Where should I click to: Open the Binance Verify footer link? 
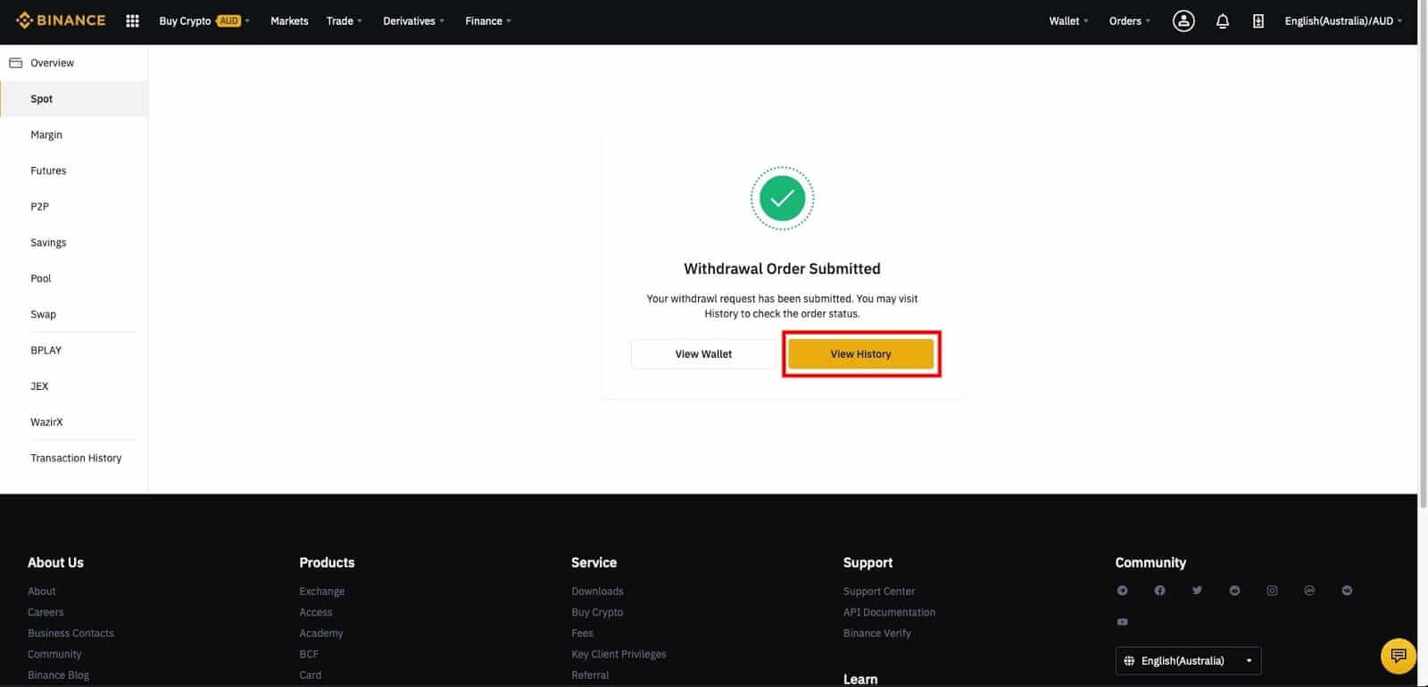[x=877, y=633]
